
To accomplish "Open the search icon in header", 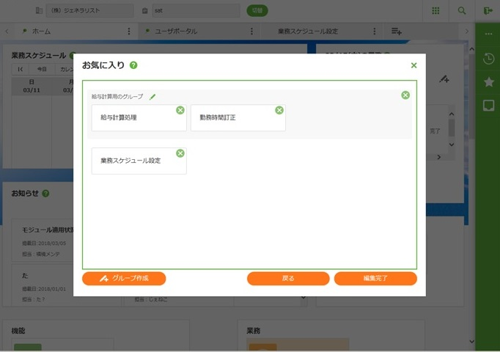I will [x=462, y=11].
